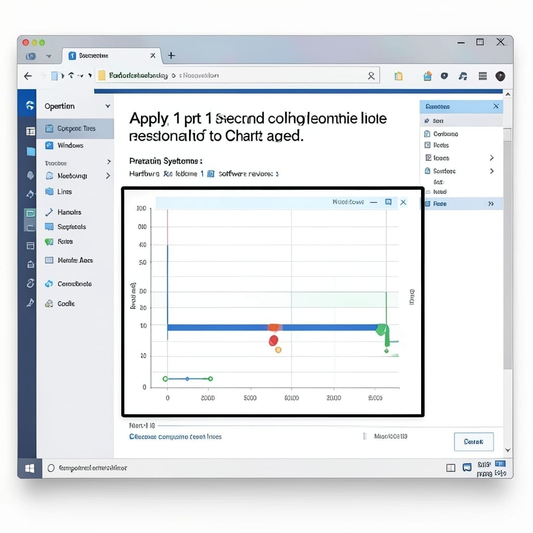Open the Ceooooo compunno ceoot lnoes link
Image resolution: width=533 pixels, height=533 pixels.
[175, 437]
